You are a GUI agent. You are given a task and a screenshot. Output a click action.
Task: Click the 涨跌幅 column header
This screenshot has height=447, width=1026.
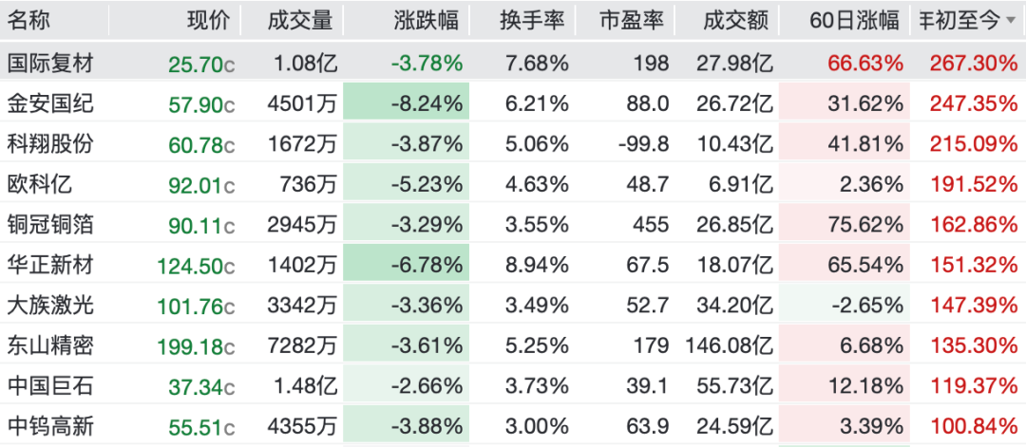coord(431,21)
